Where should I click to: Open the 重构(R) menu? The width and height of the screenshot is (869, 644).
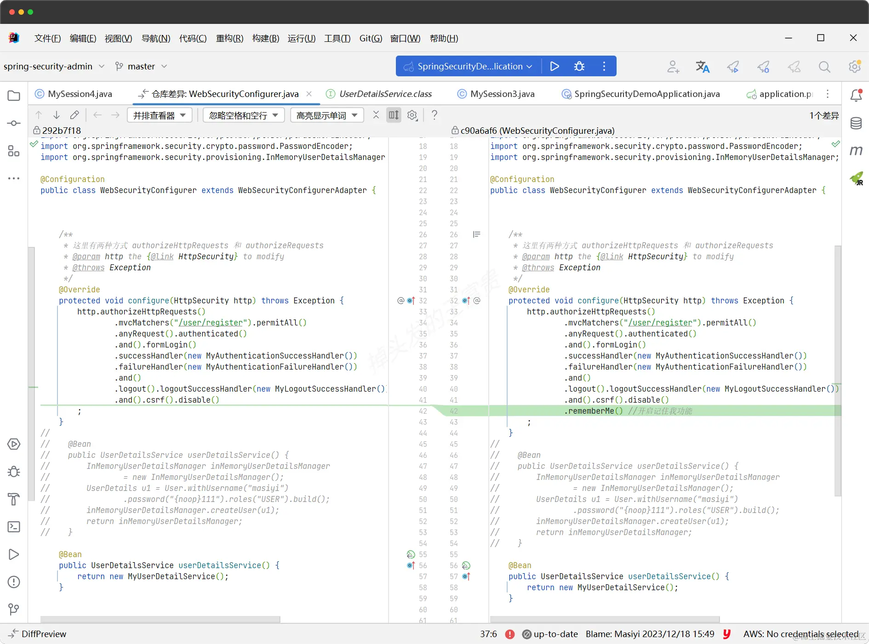click(x=229, y=38)
